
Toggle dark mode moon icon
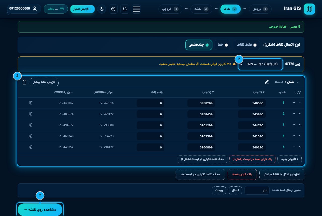click(x=102, y=9)
